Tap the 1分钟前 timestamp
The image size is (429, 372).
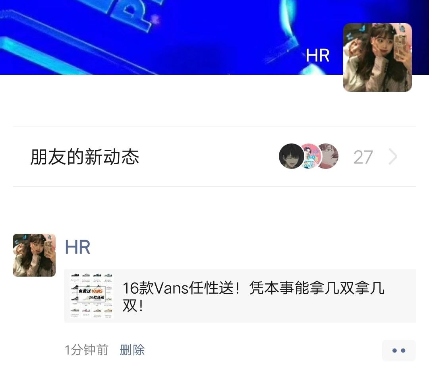[x=87, y=350]
